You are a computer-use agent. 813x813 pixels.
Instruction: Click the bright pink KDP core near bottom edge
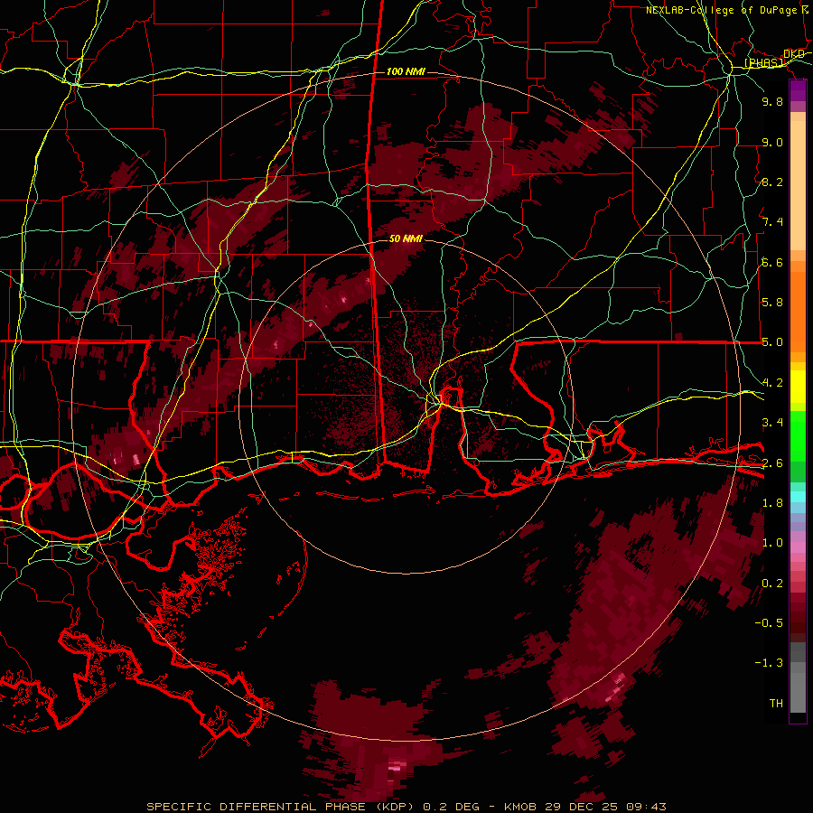point(397,765)
